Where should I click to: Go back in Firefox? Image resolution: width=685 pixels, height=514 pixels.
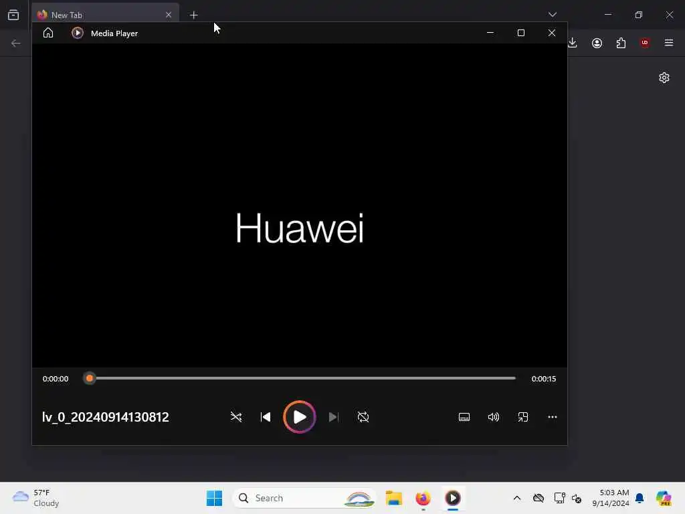point(16,43)
